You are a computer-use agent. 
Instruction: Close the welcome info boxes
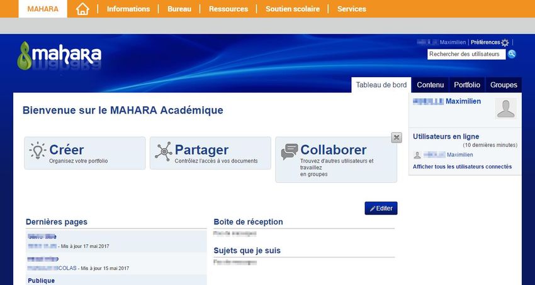(396, 137)
